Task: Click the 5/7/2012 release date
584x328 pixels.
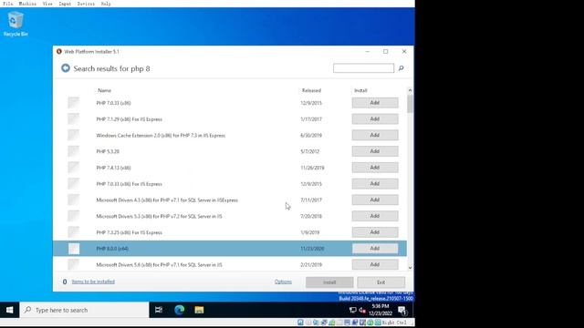Action: tap(310, 151)
